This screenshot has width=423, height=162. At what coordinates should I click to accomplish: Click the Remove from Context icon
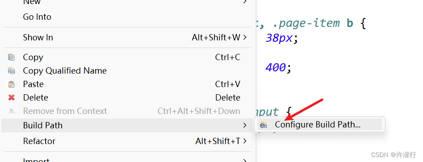coord(11,111)
